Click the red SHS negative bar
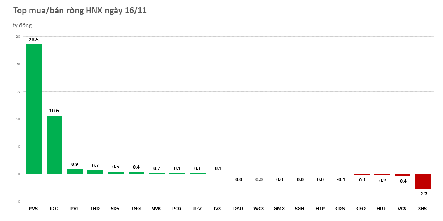The image size is (443, 221). click(422, 181)
